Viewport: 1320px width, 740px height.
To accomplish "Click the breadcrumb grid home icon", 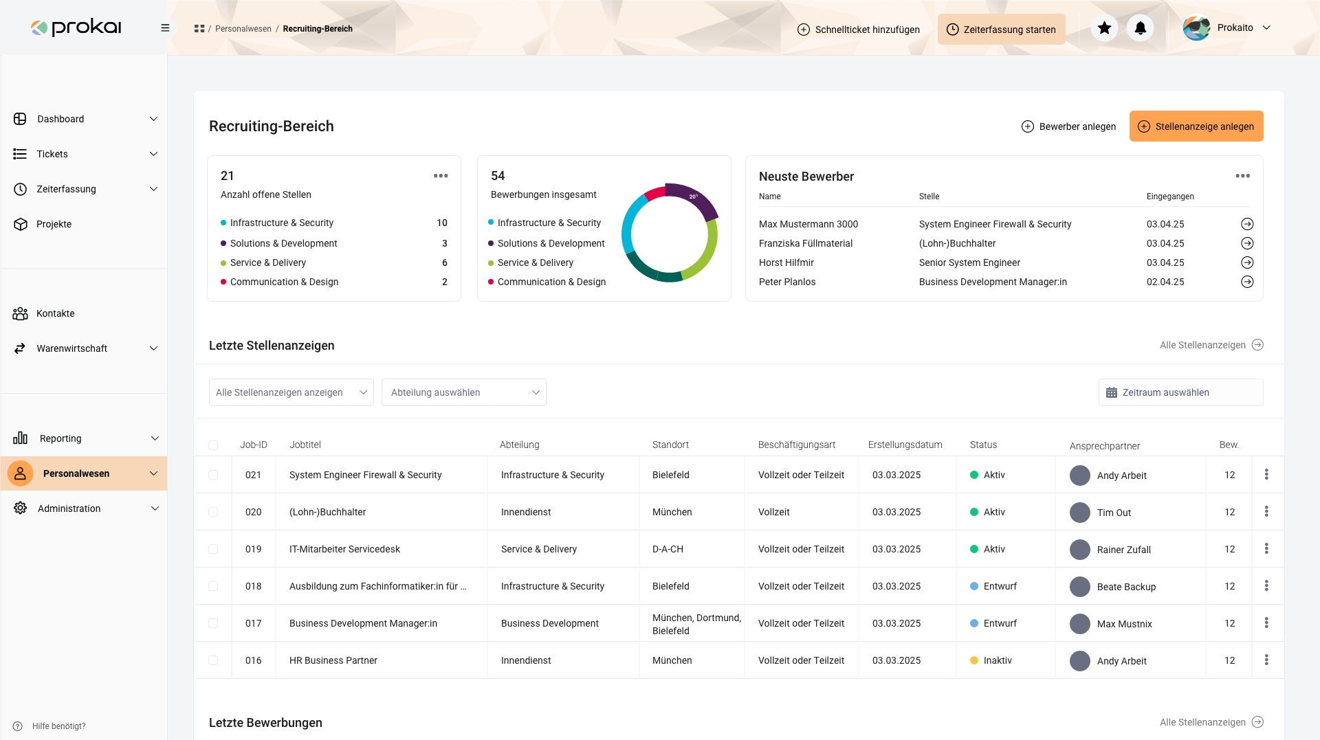I will (x=199, y=29).
